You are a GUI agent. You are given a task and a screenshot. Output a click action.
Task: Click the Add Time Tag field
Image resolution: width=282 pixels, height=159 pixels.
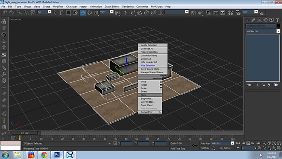pos(178,148)
